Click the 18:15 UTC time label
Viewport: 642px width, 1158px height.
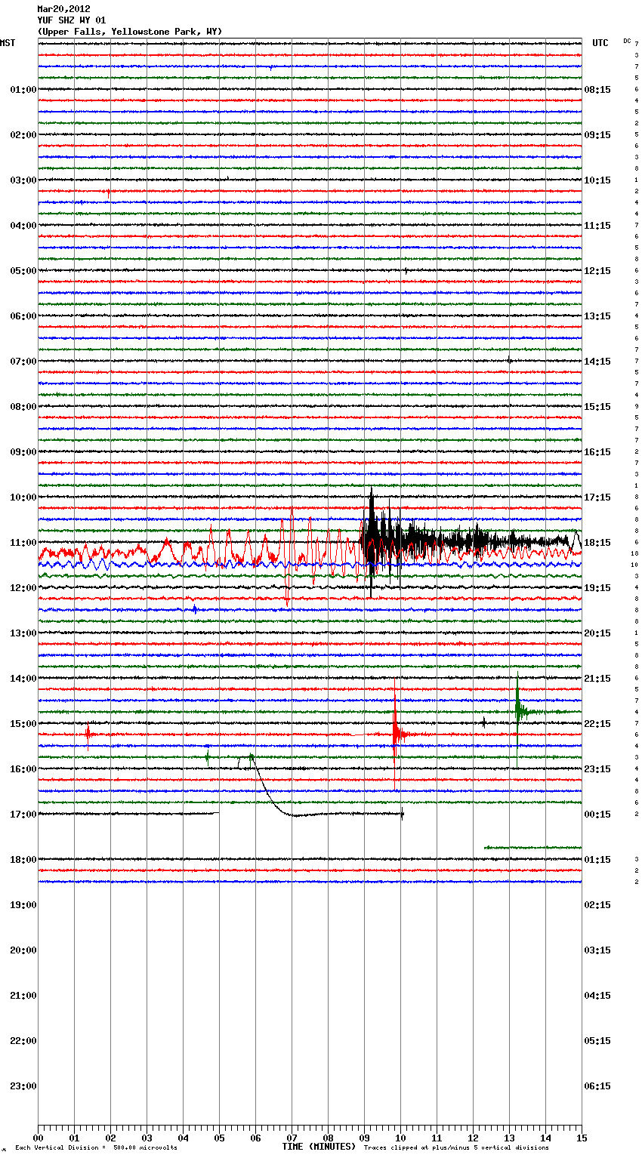tap(597, 543)
